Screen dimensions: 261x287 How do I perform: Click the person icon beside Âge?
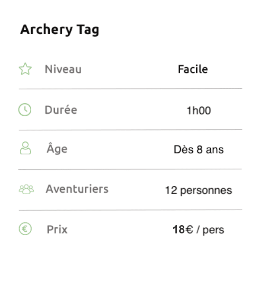[x=25, y=148]
